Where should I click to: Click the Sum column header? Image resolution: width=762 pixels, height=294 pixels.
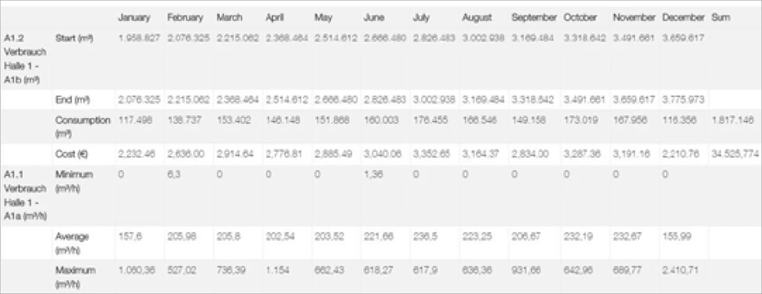click(x=721, y=17)
